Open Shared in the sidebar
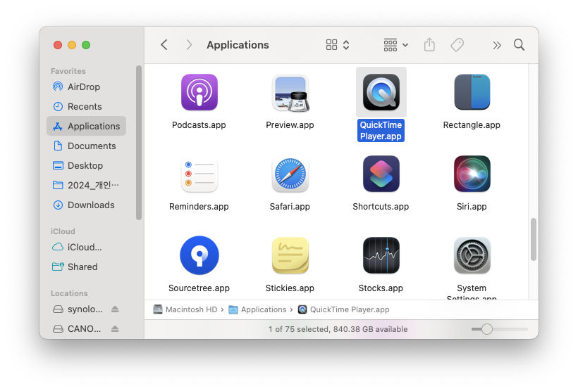The image size is (578, 391). coord(86,267)
